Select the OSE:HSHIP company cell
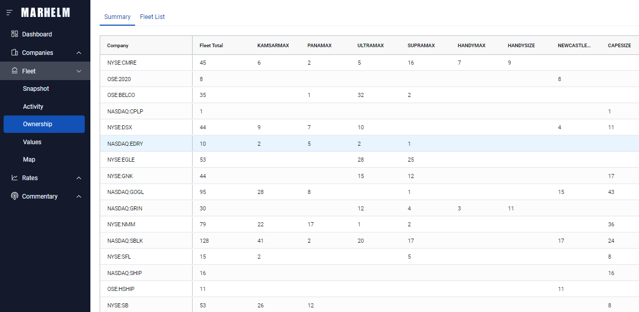 click(146, 289)
